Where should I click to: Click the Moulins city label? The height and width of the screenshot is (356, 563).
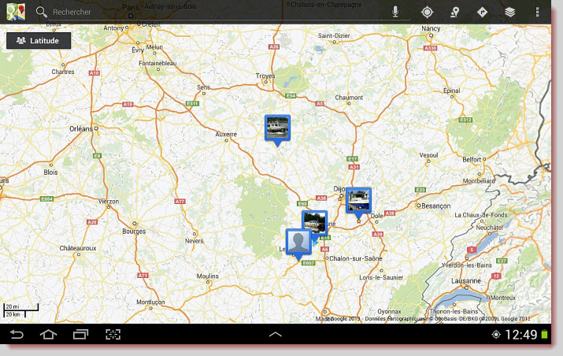[208, 276]
